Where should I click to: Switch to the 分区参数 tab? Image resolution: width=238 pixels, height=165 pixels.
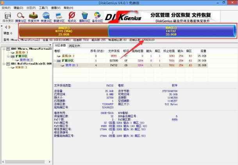click(60, 45)
